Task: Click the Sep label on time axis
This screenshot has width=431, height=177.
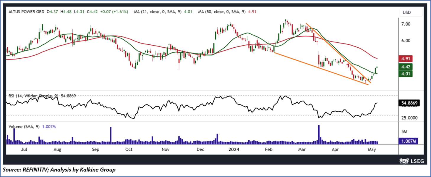Action: (x=95, y=149)
